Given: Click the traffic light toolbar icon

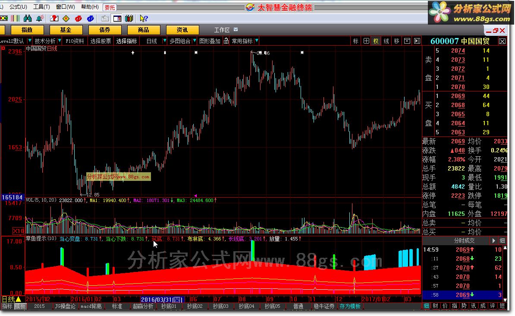Looking at the screenshot, I should (4, 19).
